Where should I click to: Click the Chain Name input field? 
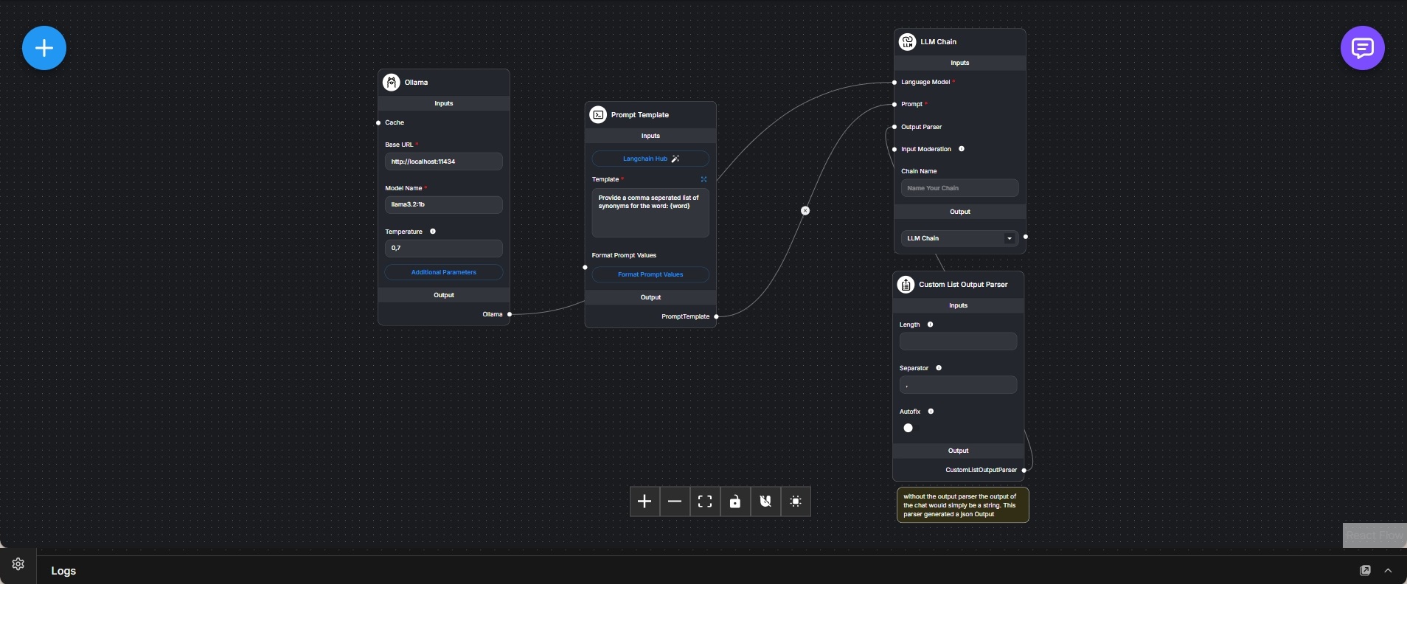pos(959,188)
